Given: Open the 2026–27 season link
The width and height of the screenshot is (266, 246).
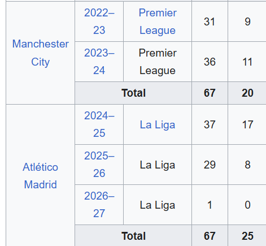Looking at the screenshot, I should pos(99,205).
